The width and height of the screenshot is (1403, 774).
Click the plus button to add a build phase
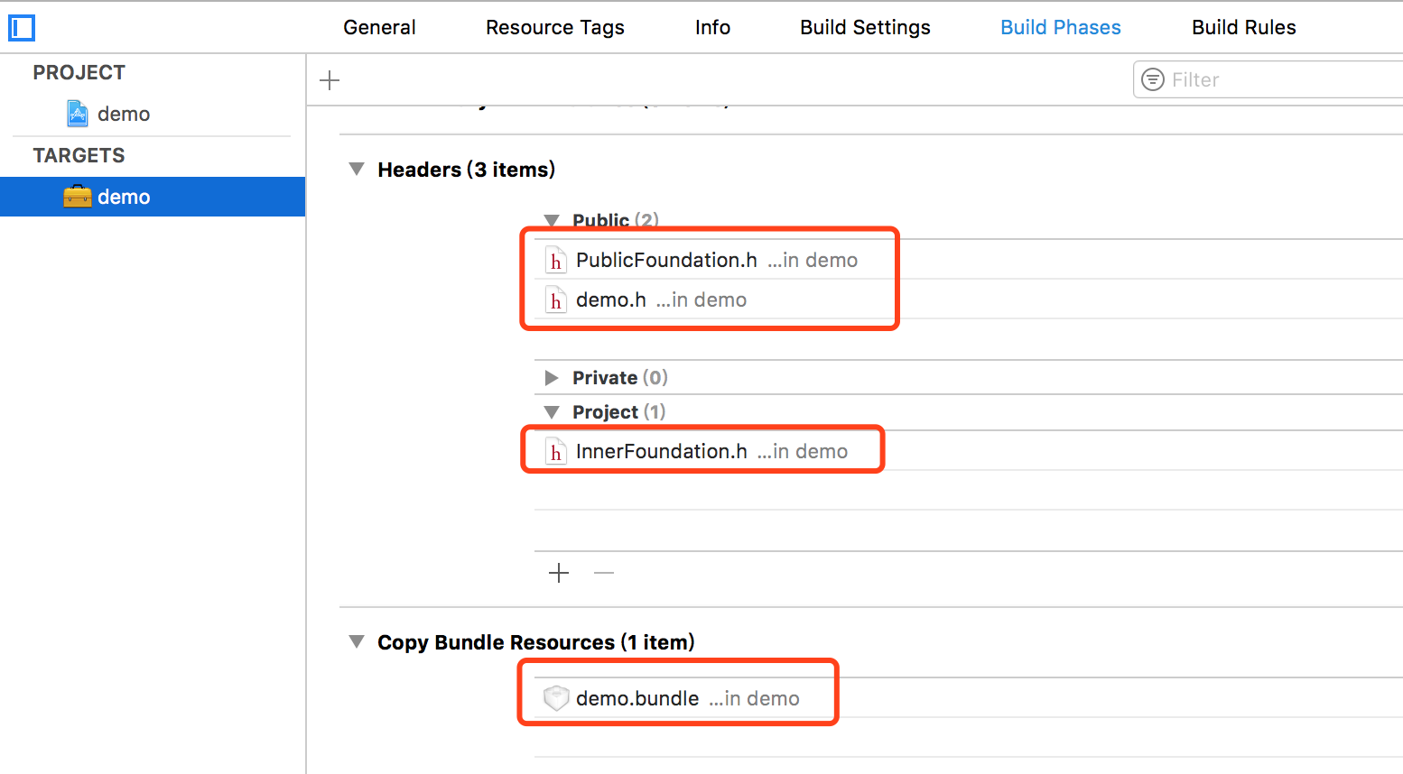pyautogui.click(x=330, y=79)
